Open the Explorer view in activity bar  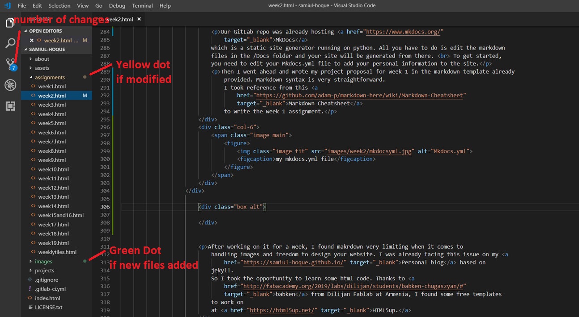click(x=10, y=23)
